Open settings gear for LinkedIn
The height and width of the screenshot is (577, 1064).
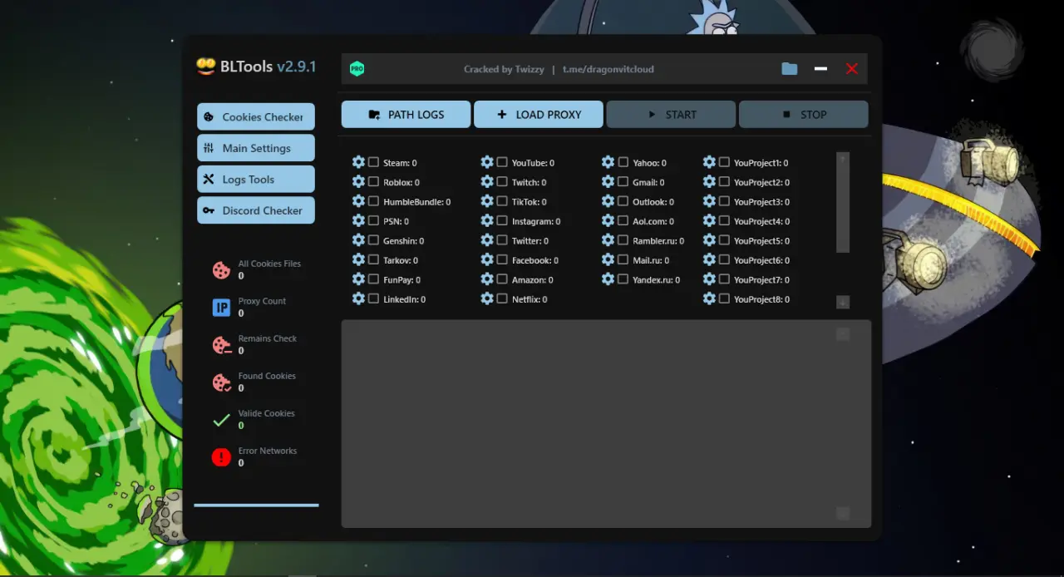pos(358,298)
